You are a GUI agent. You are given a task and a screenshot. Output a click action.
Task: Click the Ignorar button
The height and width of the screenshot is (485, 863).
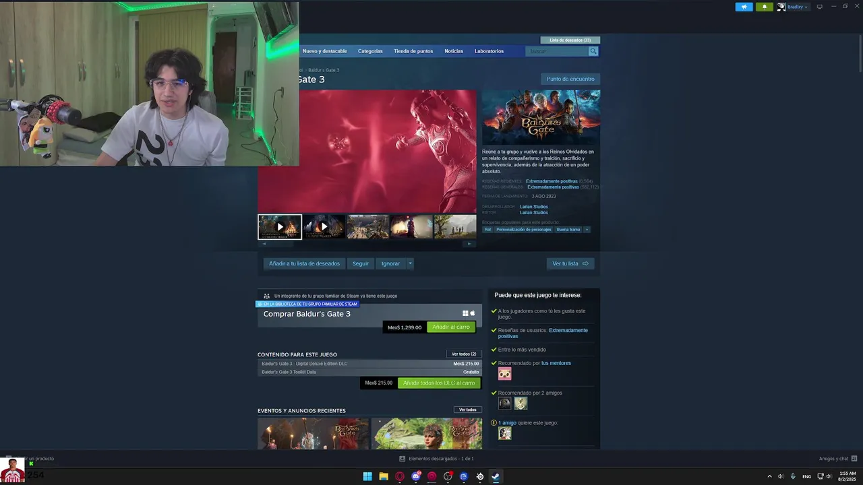(390, 263)
